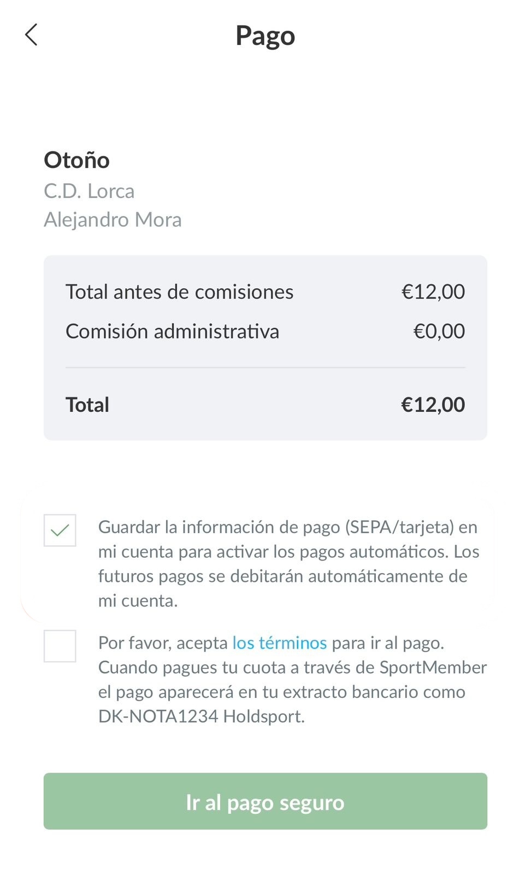Uncheck the save payment information checkbox
This screenshot has height=875, width=531.
tap(60, 530)
